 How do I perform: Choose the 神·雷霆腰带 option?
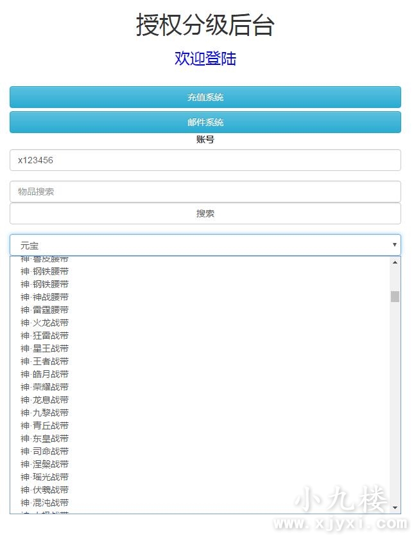[45, 310]
